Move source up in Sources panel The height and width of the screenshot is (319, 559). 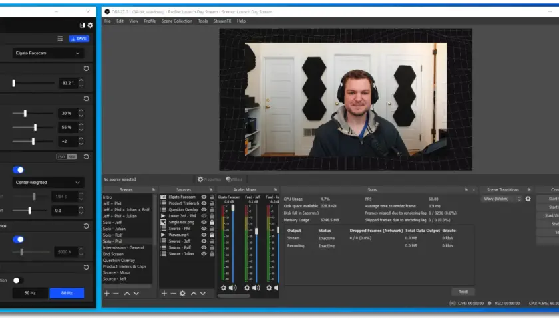point(194,293)
